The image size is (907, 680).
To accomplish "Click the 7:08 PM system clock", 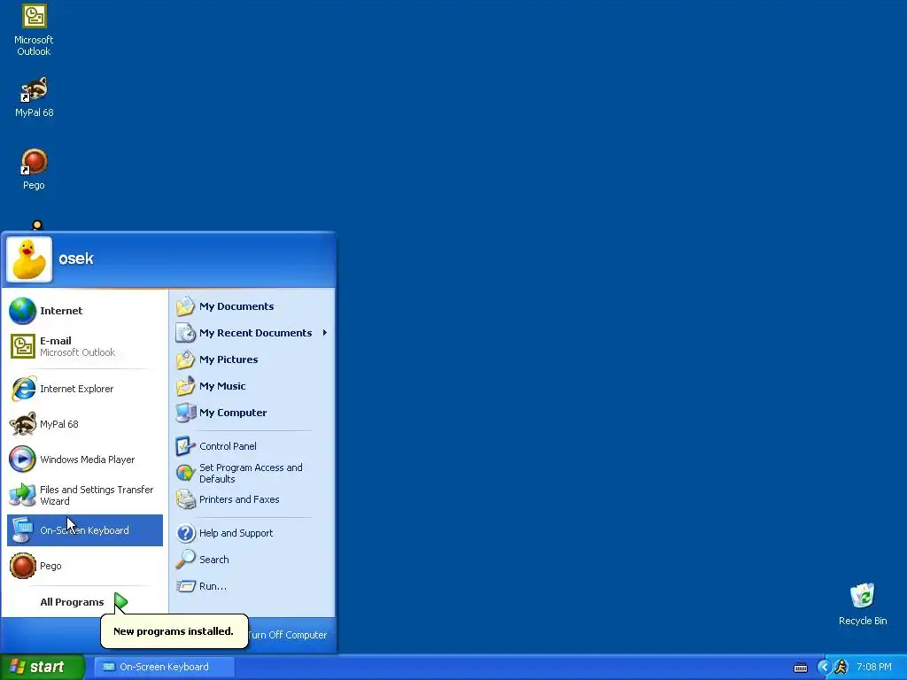I will coord(874,668).
